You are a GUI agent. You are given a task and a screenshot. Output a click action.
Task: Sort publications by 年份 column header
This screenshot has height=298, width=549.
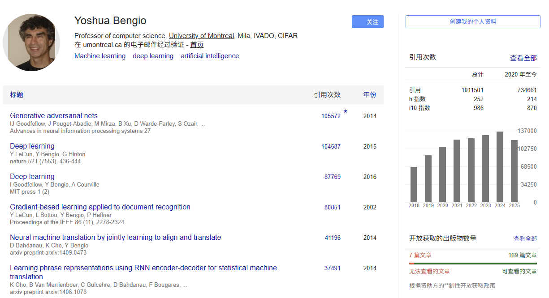click(x=370, y=95)
